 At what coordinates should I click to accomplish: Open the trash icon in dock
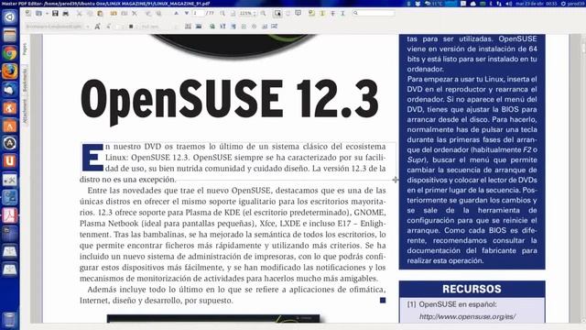click(x=10, y=320)
